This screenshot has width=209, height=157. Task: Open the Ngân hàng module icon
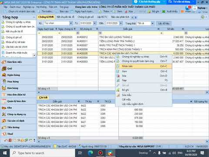(x=4, y=75)
